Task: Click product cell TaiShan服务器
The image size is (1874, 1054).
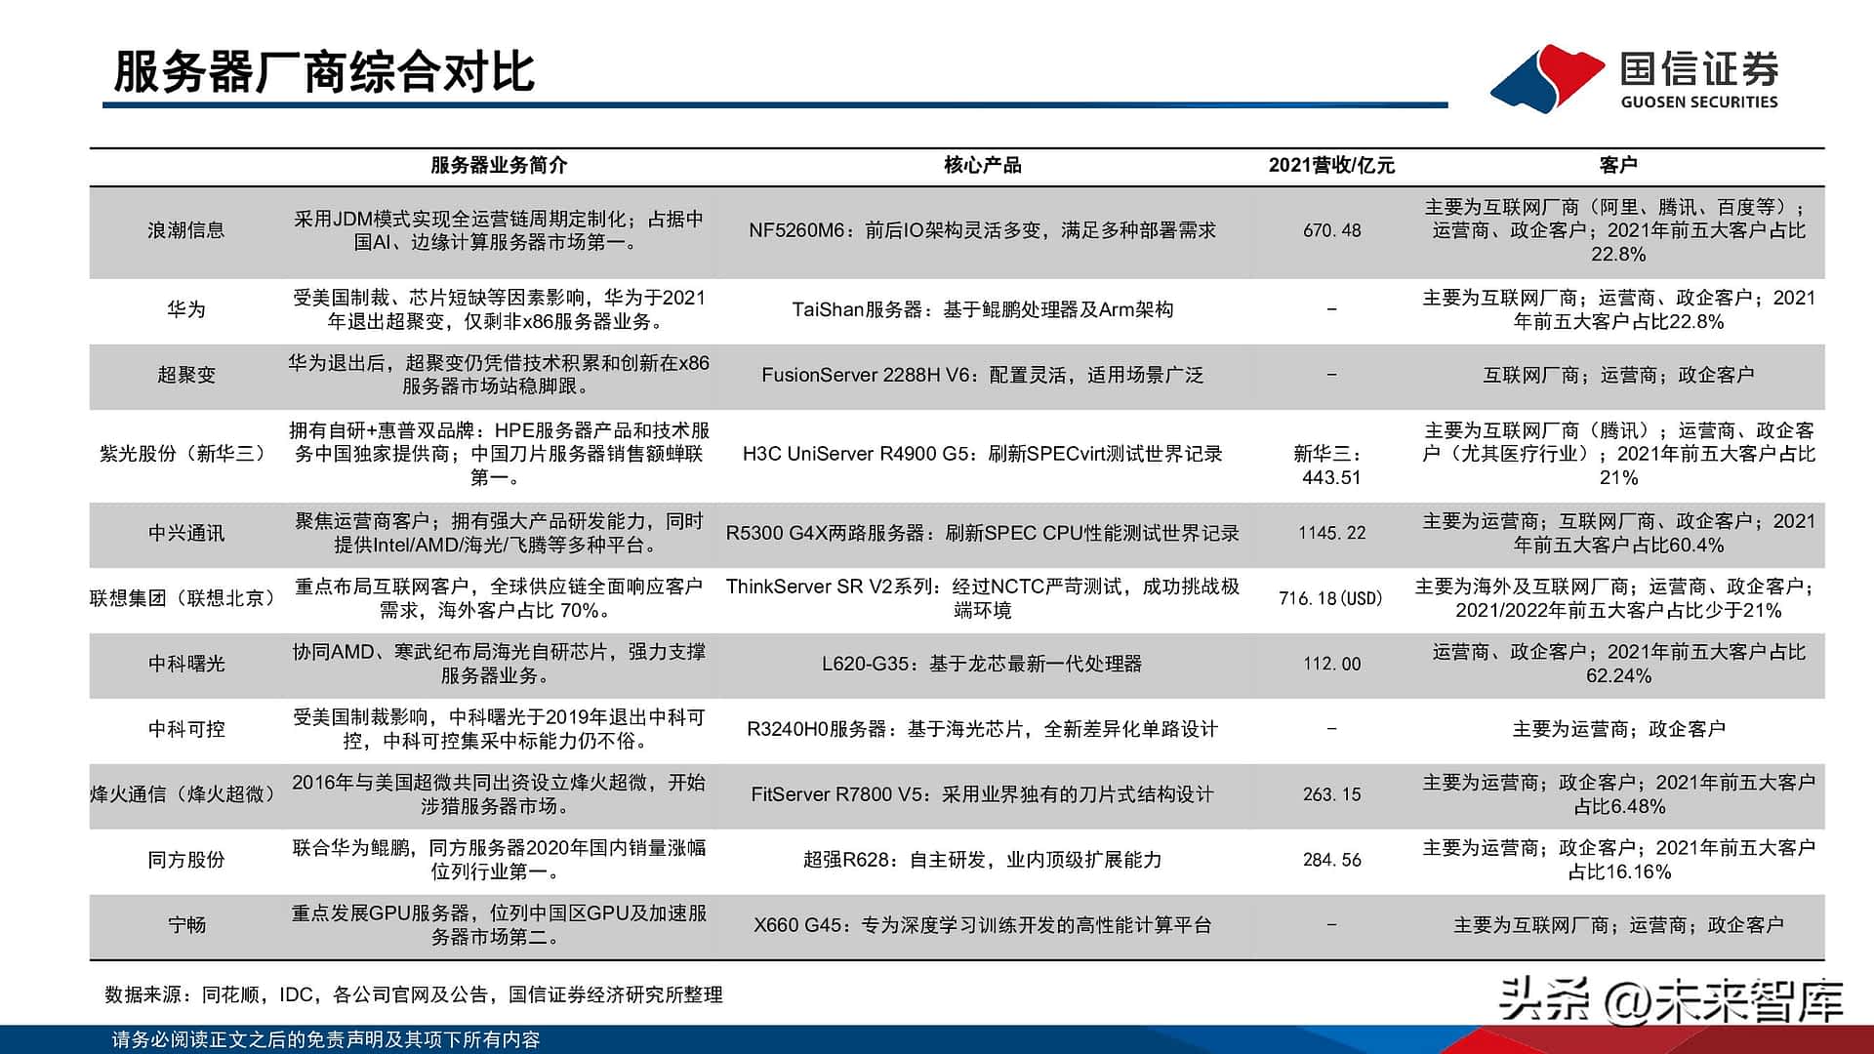Action: [x=982, y=309]
